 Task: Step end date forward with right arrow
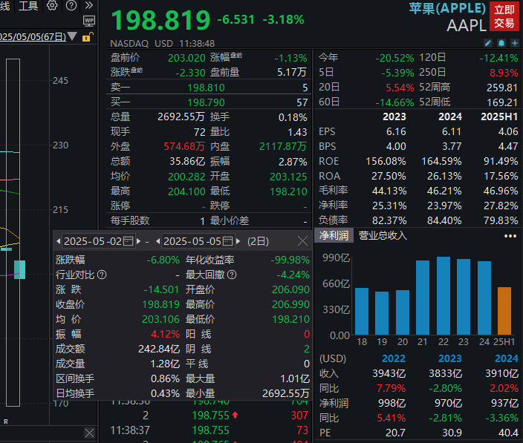click(x=238, y=241)
